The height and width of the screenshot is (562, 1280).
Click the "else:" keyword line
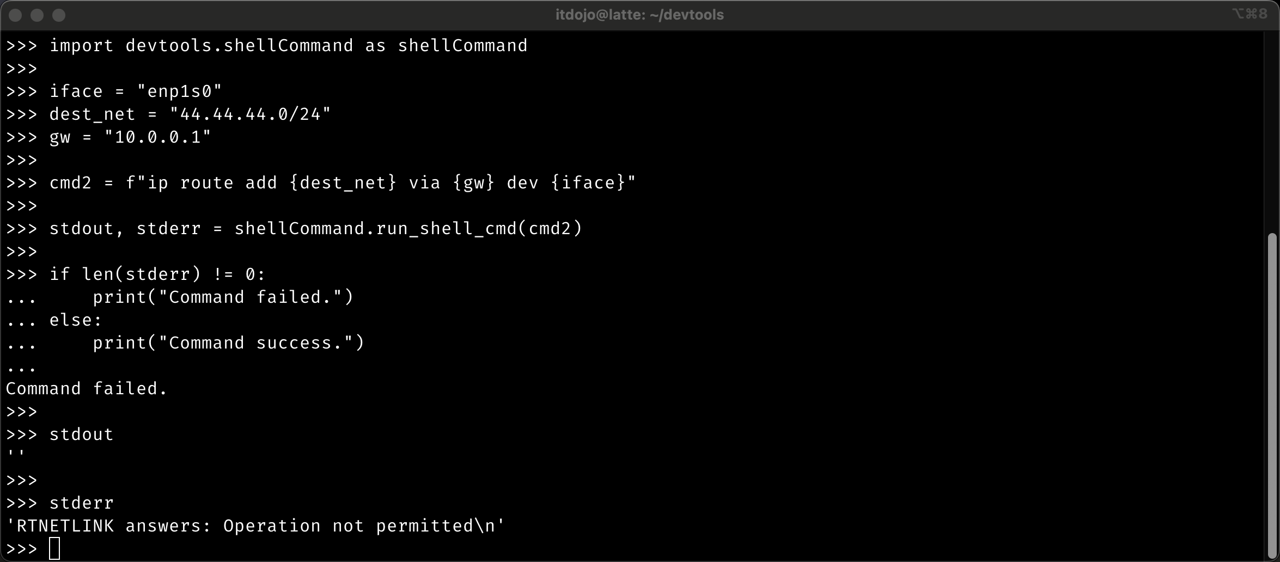(76, 320)
